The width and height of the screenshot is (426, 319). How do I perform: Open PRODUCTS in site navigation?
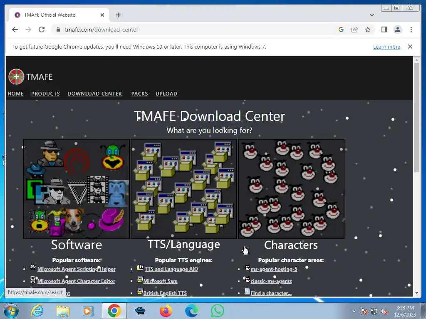tap(45, 93)
